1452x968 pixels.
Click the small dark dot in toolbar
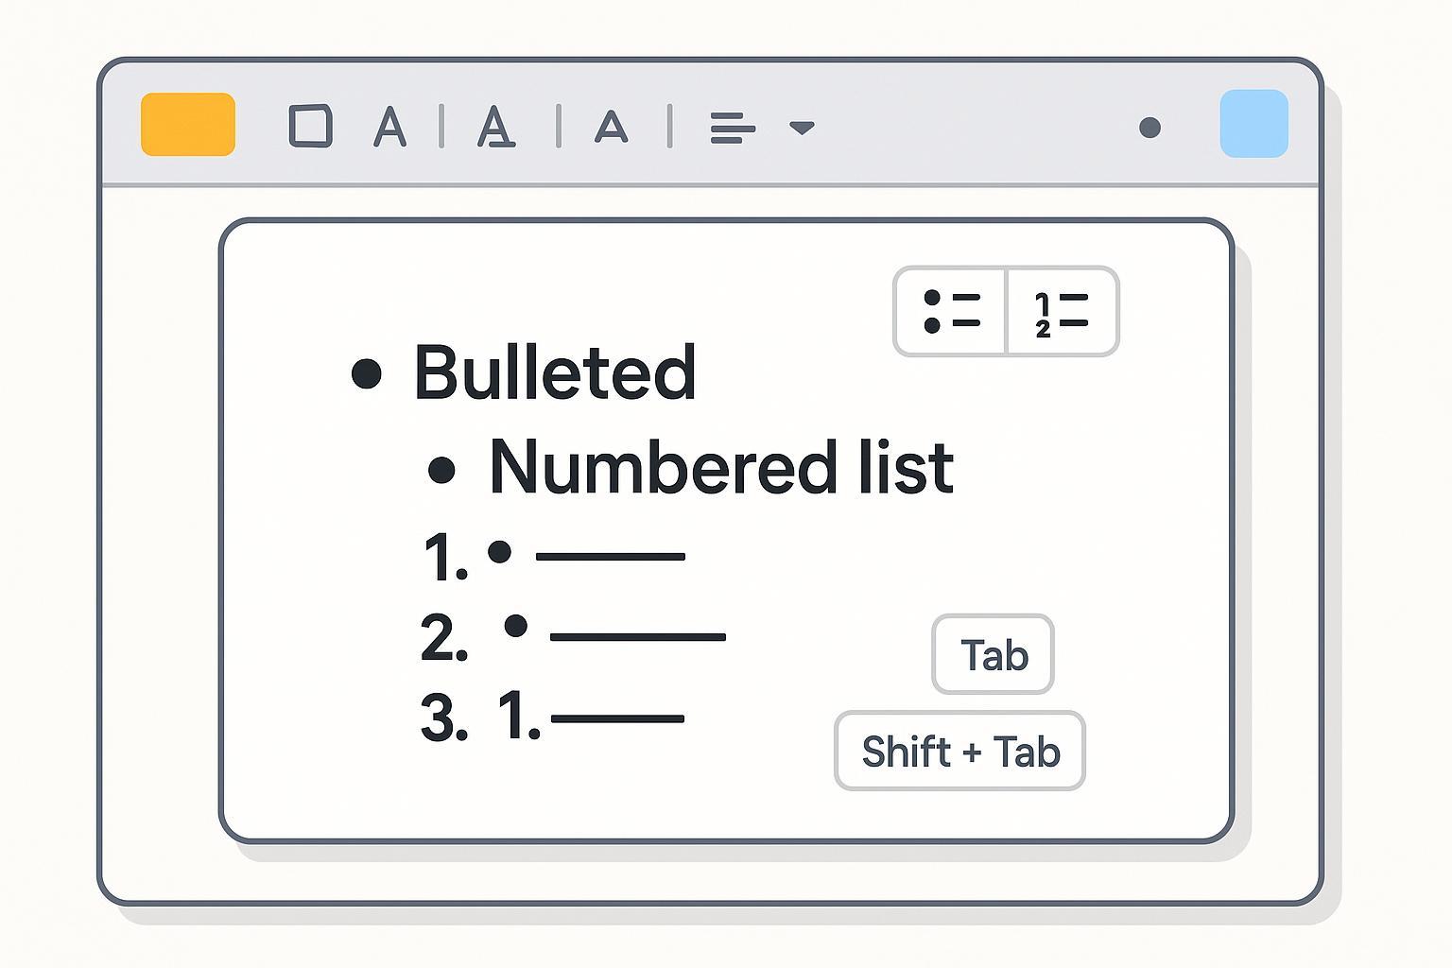pyautogui.click(x=1149, y=128)
